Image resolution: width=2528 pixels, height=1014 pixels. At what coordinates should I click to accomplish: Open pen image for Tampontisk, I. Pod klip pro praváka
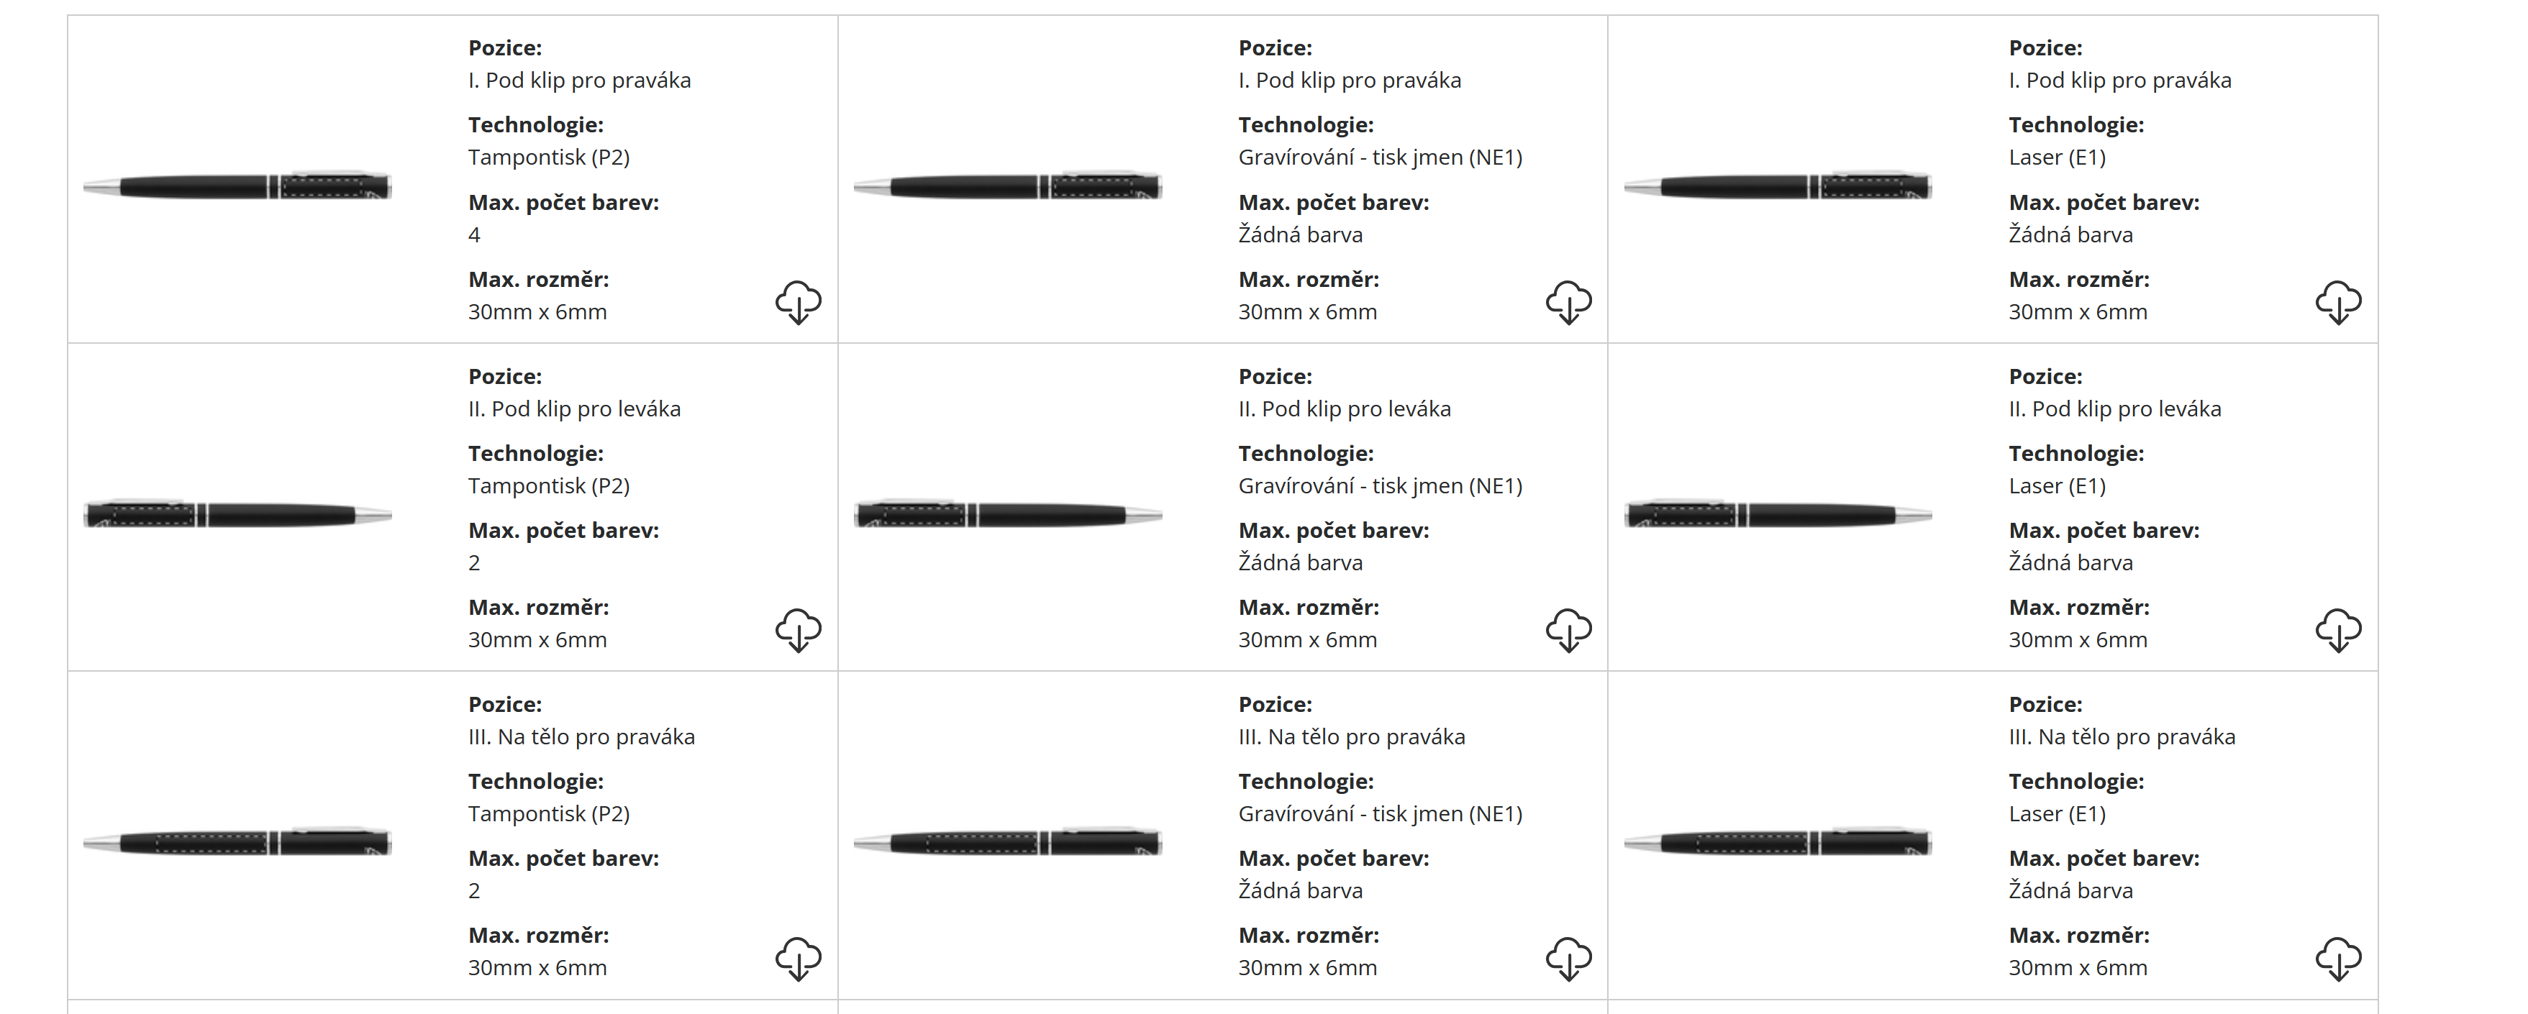[x=237, y=186]
